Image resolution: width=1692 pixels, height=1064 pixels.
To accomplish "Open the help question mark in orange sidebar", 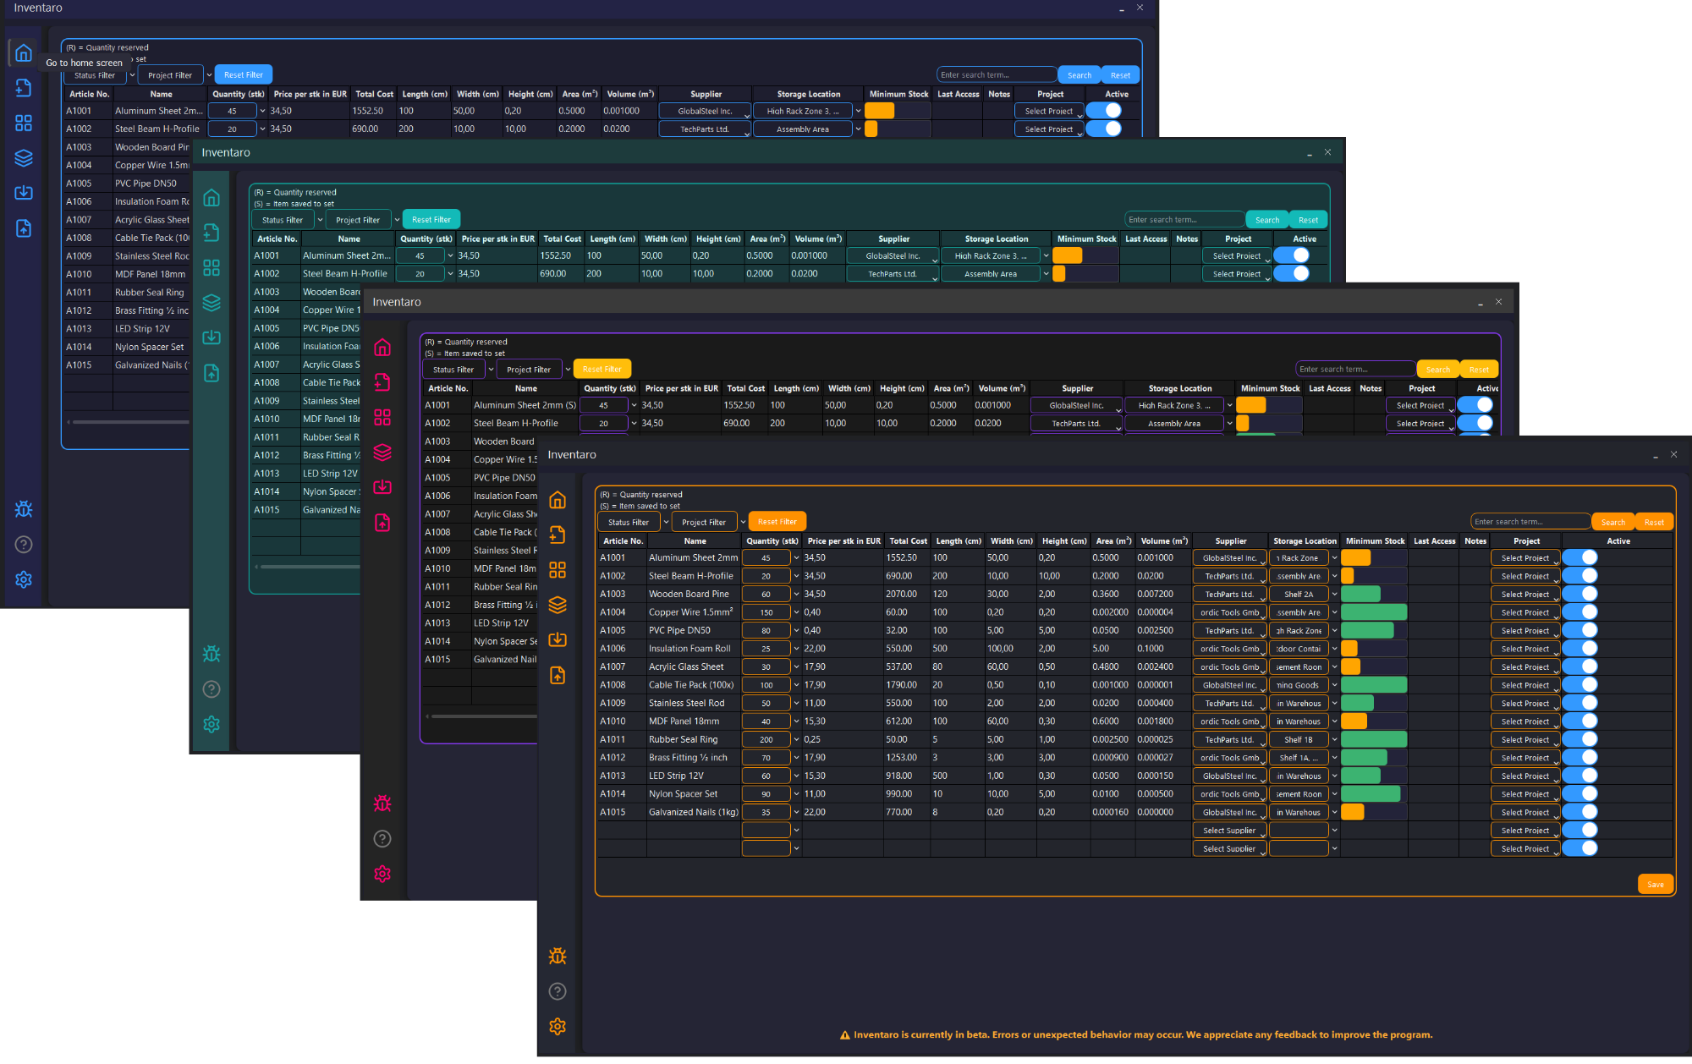I will click(x=558, y=991).
